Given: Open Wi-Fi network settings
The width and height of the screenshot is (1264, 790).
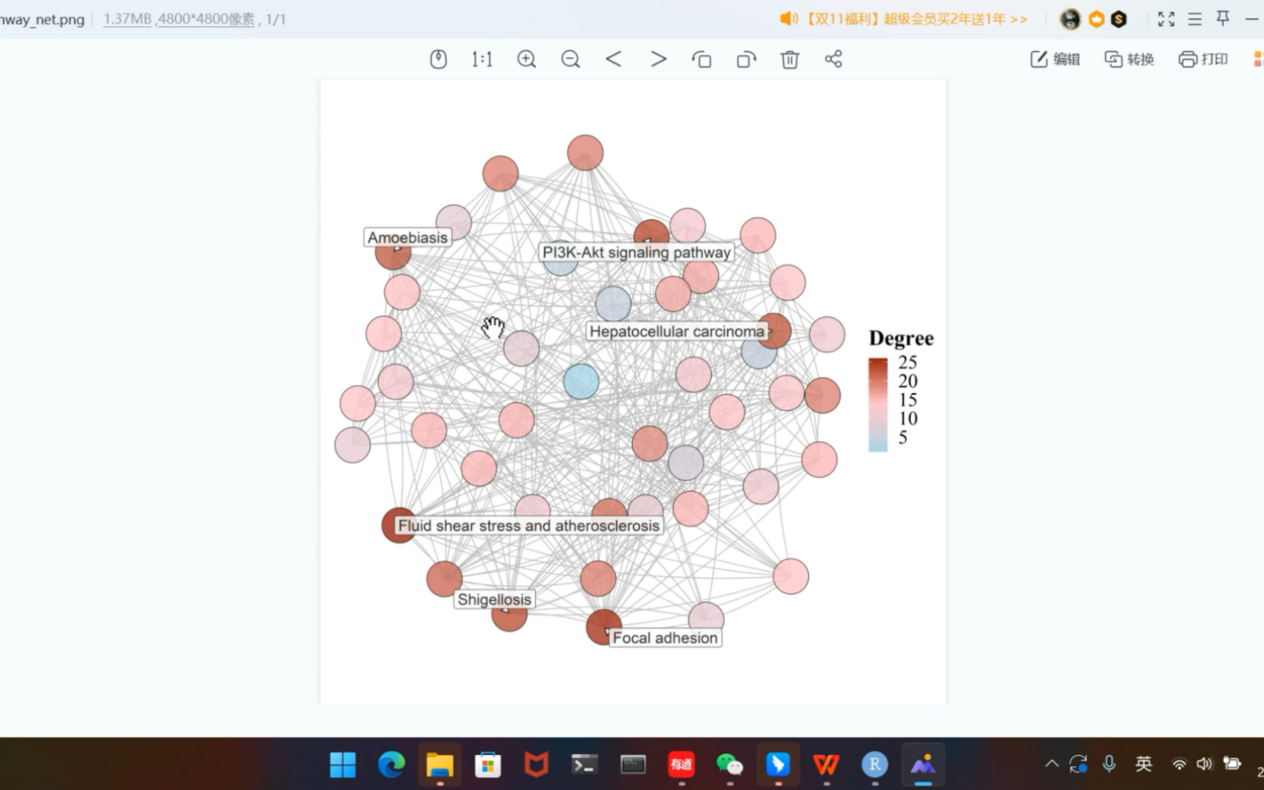Looking at the screenshot, I should 1179,764.
